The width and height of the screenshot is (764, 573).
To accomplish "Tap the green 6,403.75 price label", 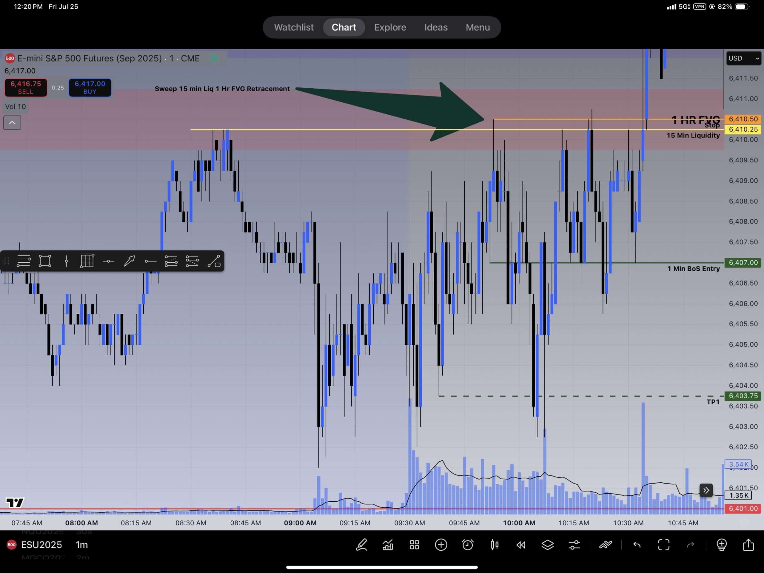I will (x=743, y=396).
